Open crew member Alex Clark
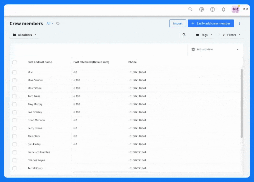This screenshot has height=182, width=254. tap(34, 136)
